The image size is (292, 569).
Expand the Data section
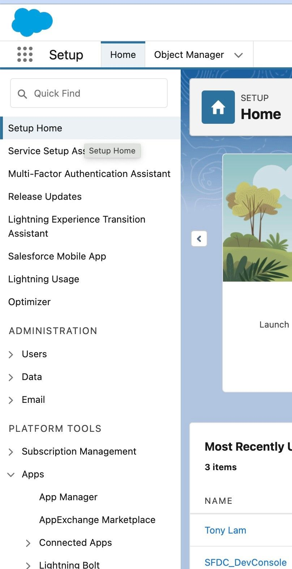(x=11, y=377)
